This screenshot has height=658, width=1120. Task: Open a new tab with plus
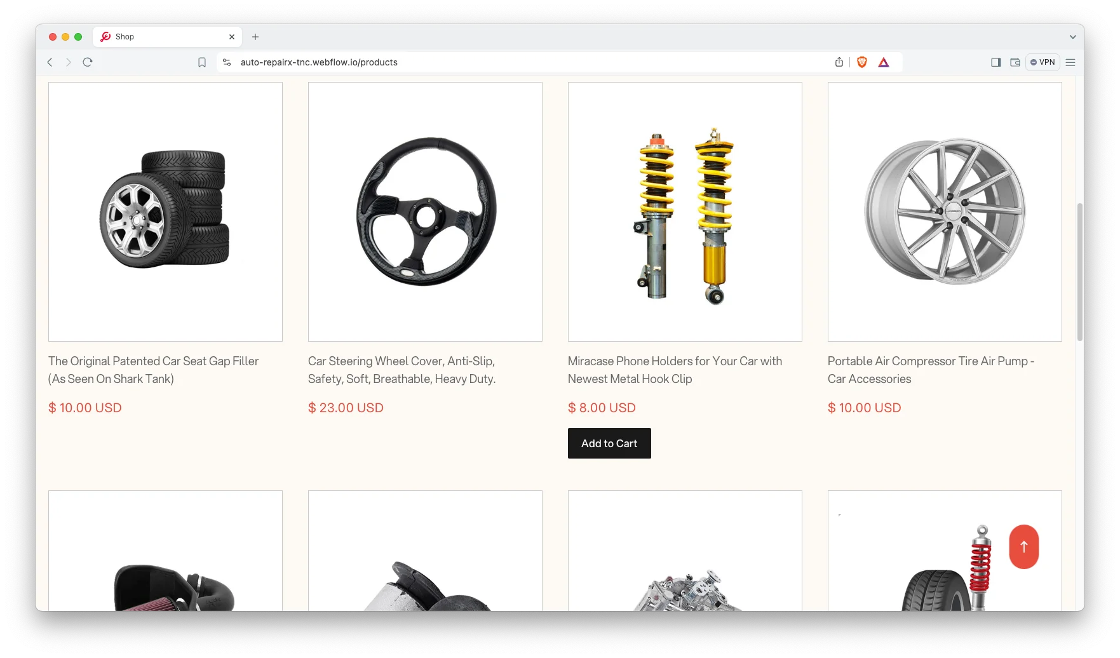pyautogui.click(x=255, y=37)
